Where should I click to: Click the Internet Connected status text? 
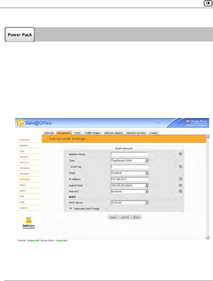(x=28, y=240)
